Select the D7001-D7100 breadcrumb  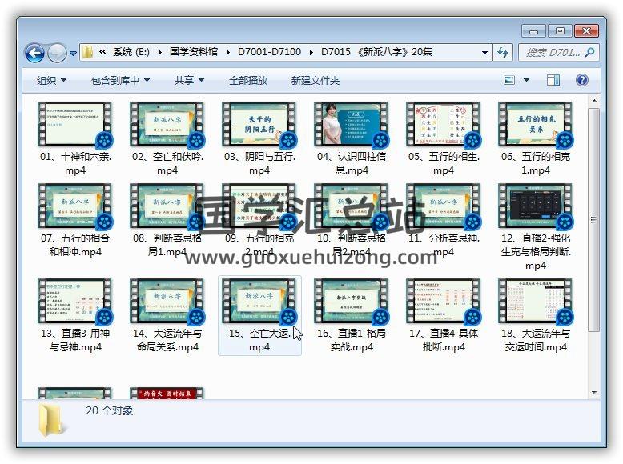(x=269, y=52)
